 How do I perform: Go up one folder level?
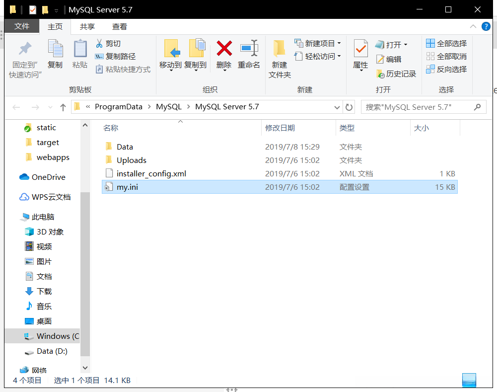point(63,107)
